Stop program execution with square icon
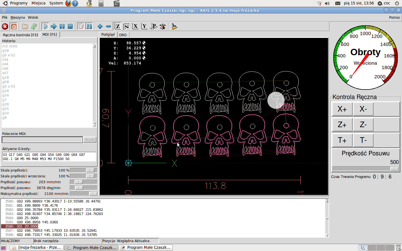Image resolution: width=402 pixels, height=251 pixels. [70, 26]
